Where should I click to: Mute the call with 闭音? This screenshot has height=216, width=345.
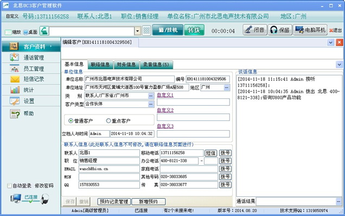click(255, 30)
